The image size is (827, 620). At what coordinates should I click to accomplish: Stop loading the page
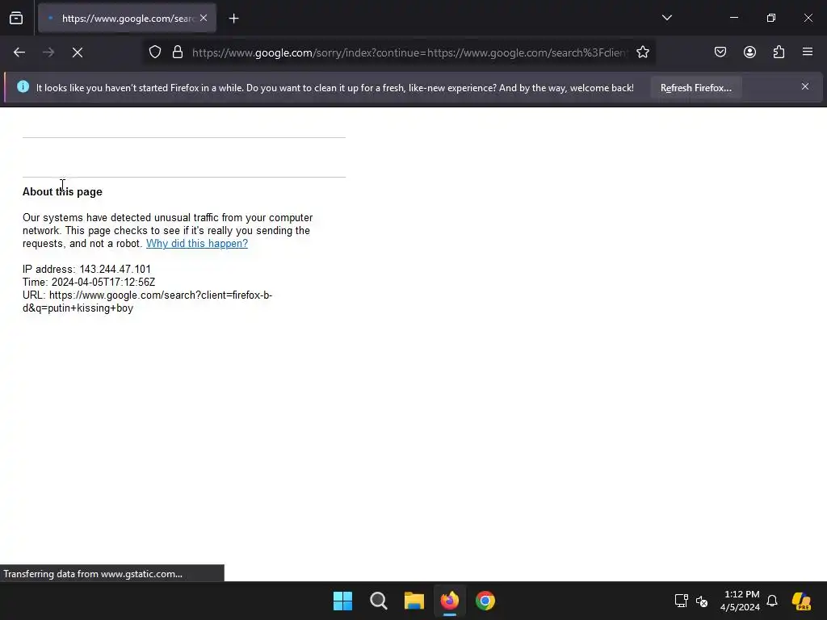point(78,52)
